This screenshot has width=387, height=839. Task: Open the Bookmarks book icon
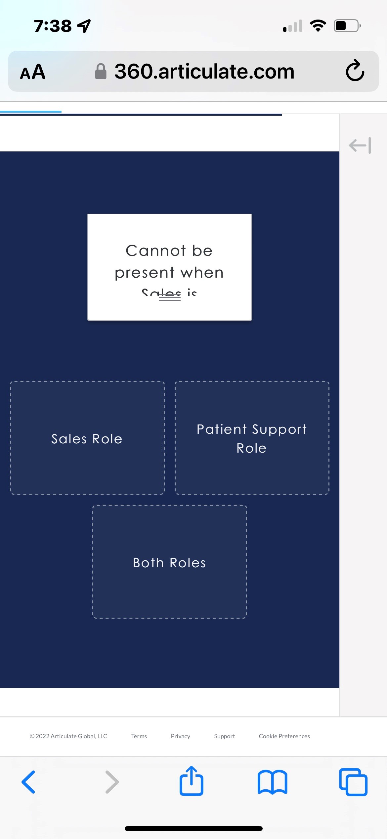point(272,782)
